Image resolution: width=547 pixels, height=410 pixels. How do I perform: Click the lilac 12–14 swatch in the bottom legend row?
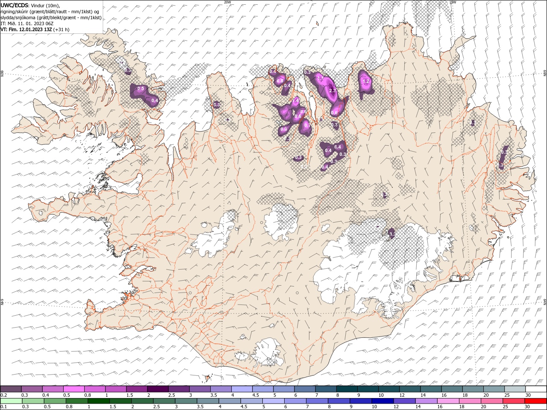coord(404,401)
